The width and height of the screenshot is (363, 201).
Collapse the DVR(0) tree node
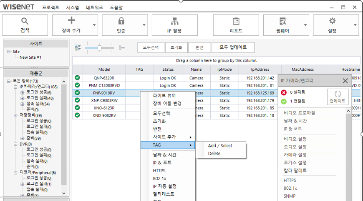pyautogui.click(x=15, y=144)
